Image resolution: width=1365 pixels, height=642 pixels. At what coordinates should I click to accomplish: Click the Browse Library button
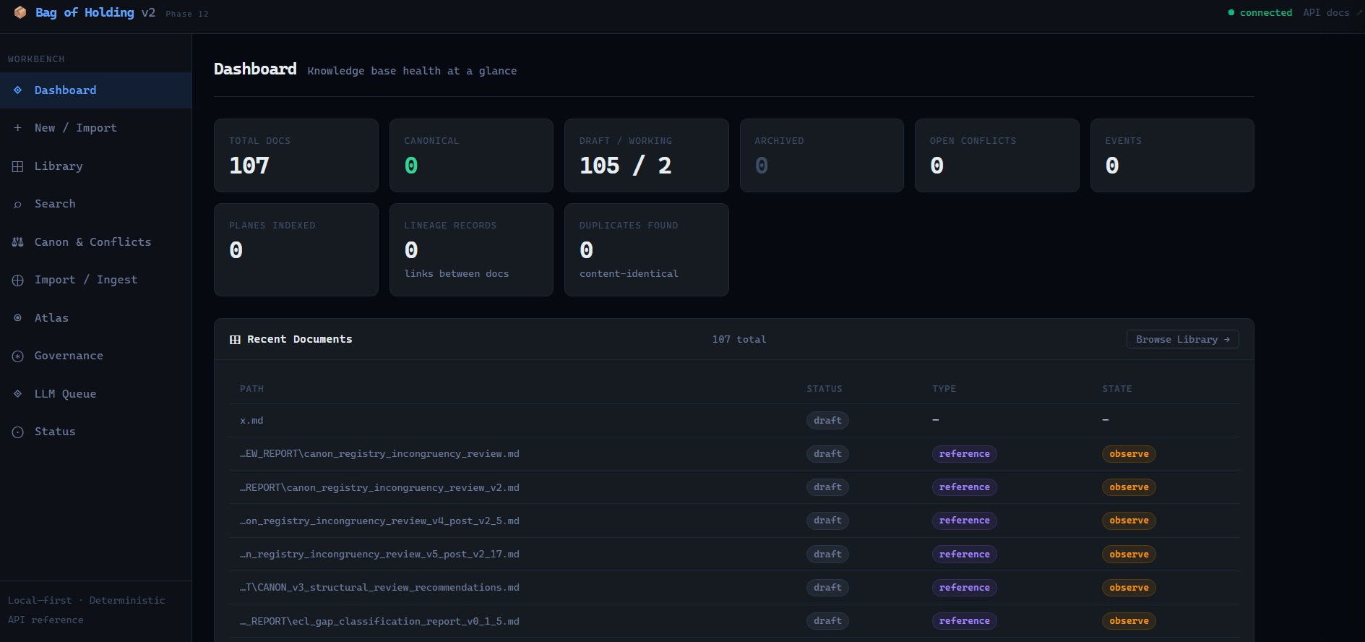coord(1182,339)
